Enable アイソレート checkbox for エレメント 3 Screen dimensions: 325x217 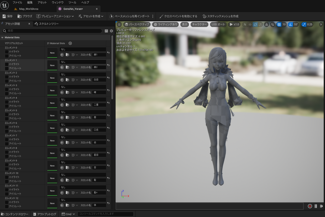[x=6, y=93]
